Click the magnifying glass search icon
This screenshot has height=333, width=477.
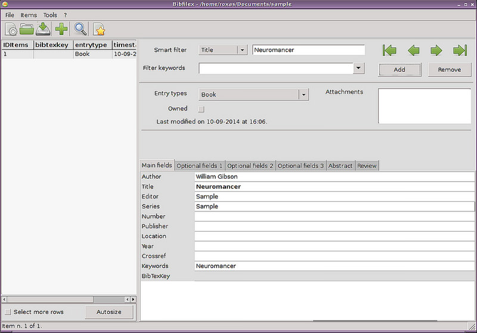point(80,29)
